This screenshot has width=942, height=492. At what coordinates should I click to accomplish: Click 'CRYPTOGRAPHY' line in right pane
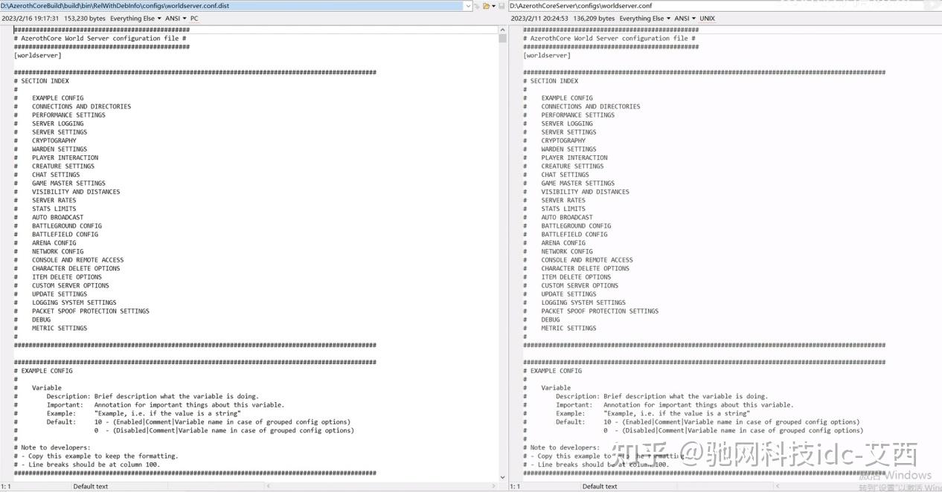tap(563, 140)
